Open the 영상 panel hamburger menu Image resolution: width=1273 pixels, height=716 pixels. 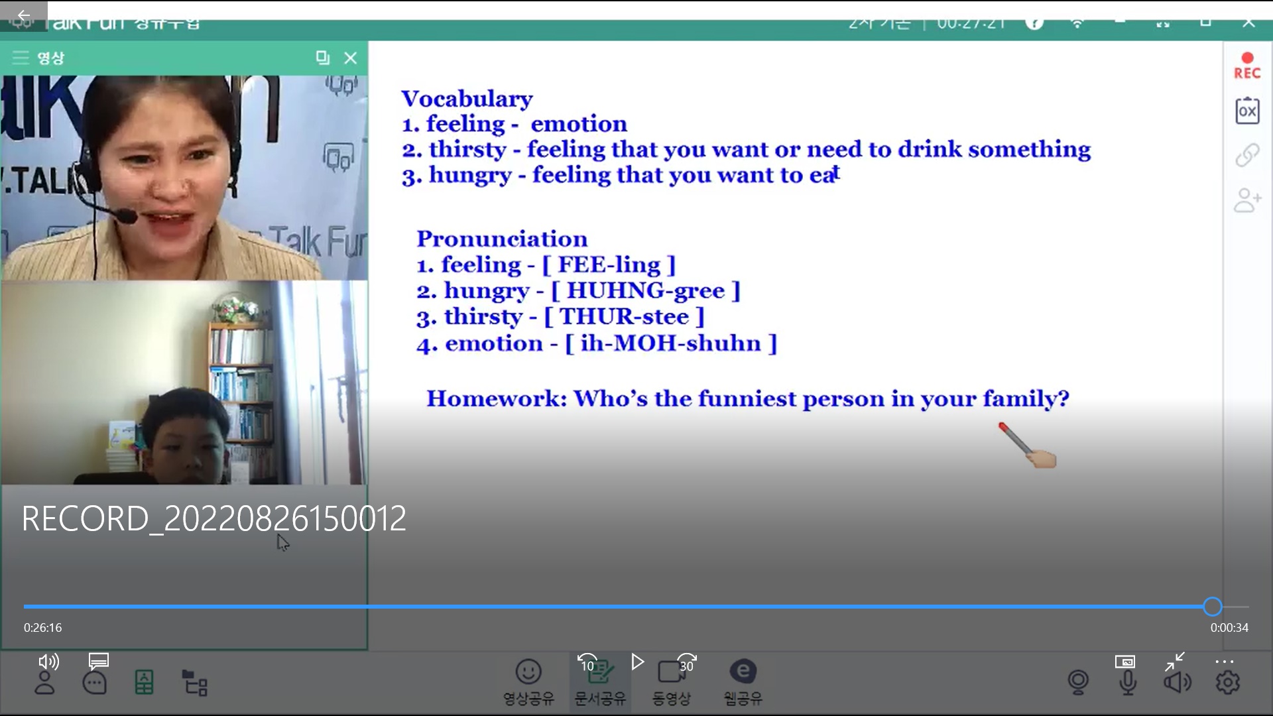[21, 58]
